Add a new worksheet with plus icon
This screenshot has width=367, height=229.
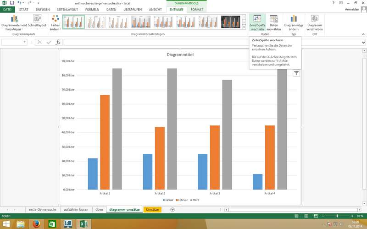172,209
